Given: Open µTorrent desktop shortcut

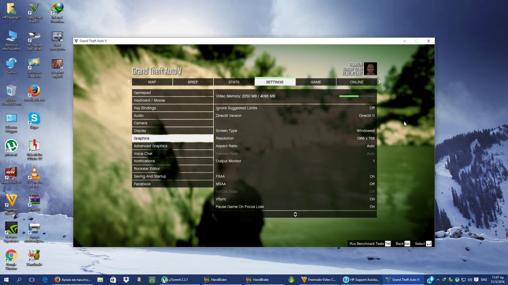Looking at the screenshot, I should click(11, 148).
